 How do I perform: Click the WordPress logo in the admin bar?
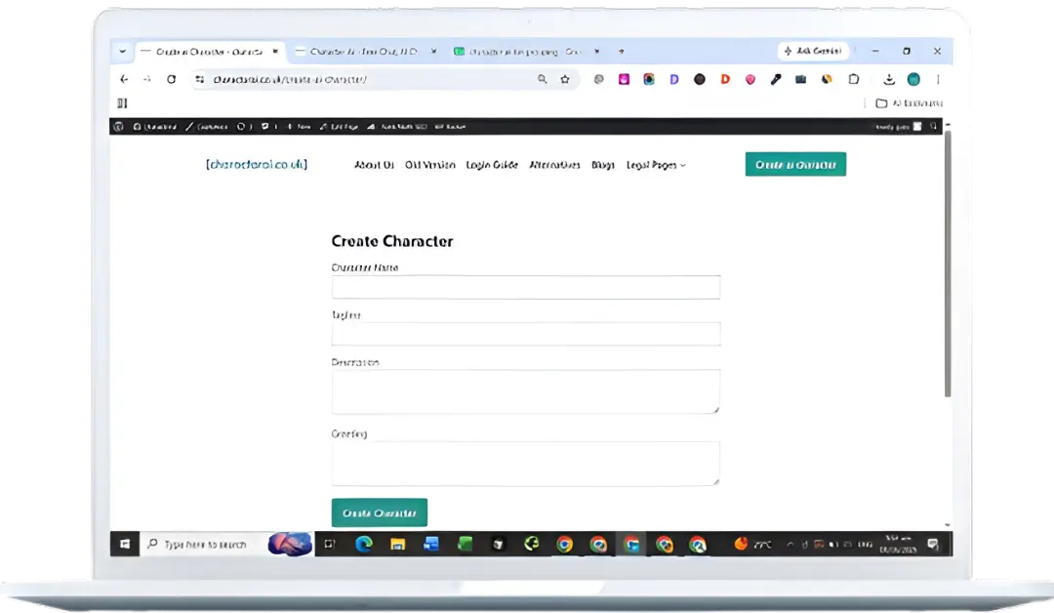(119, 126)
